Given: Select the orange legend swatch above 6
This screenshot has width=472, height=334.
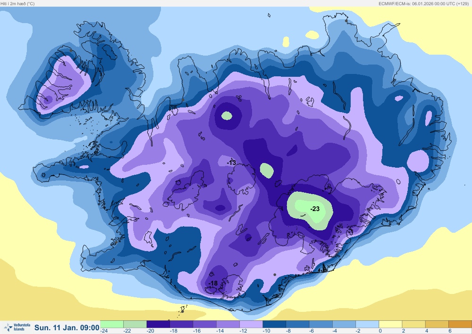Looking at the screenshot, I should point(460,324).
